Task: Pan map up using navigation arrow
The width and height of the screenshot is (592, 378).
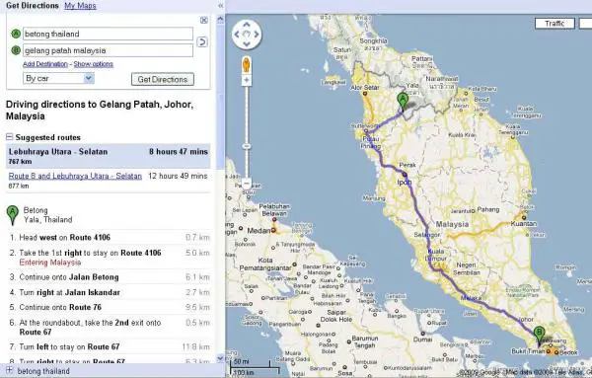Action: (x=247, y=25)
